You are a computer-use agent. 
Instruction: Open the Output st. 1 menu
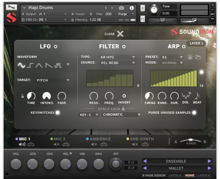pyautogui.click(x=44, y=14)
